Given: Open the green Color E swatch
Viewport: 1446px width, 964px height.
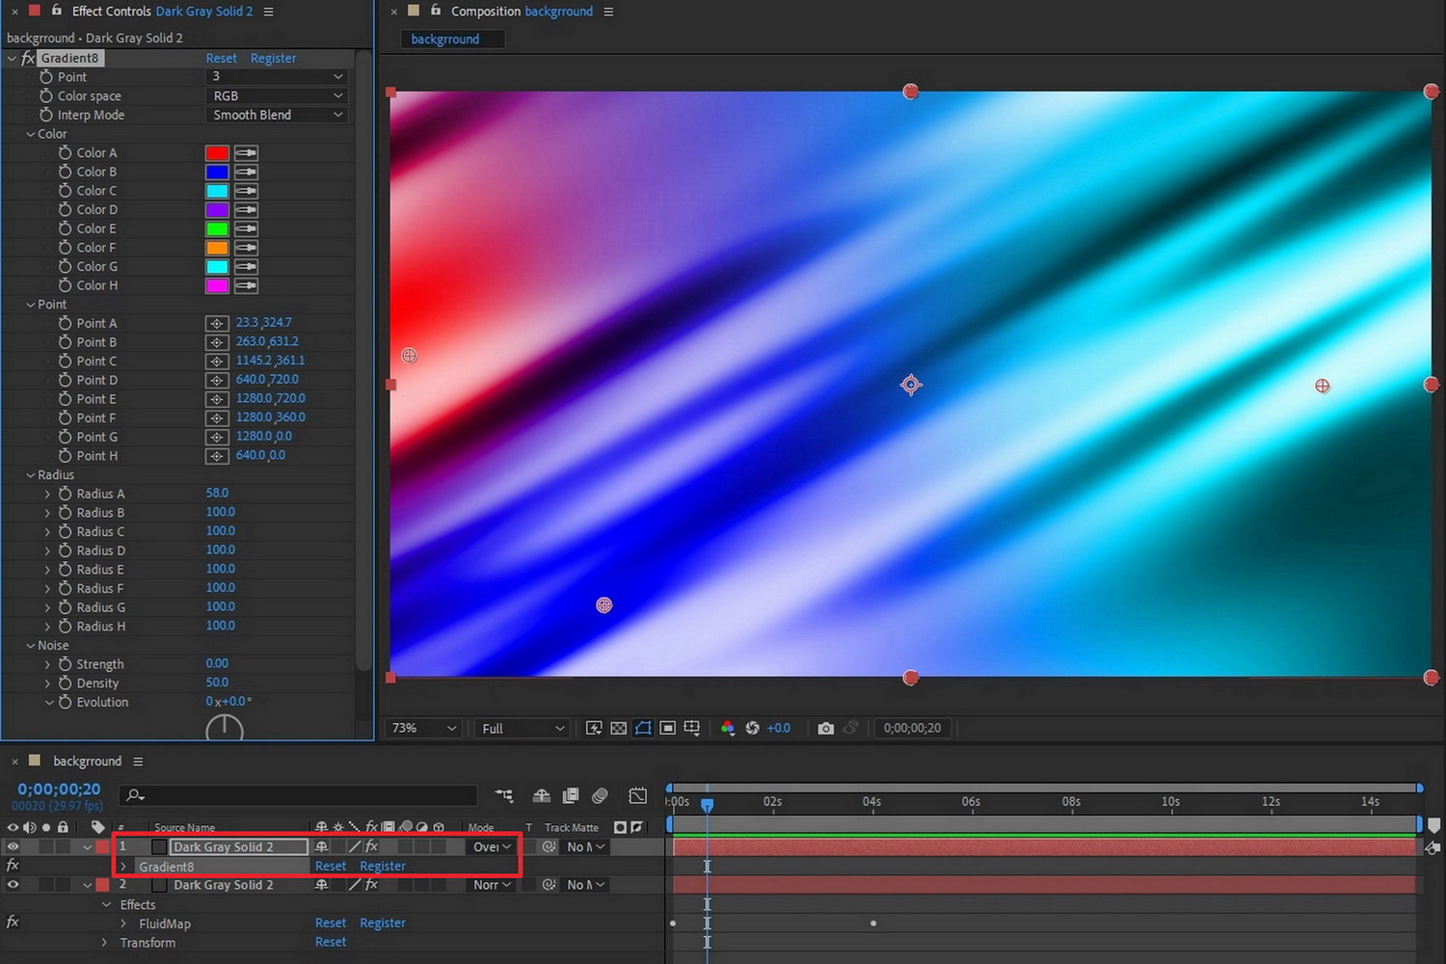Looking at the screenshot, I should pos(217,228).
